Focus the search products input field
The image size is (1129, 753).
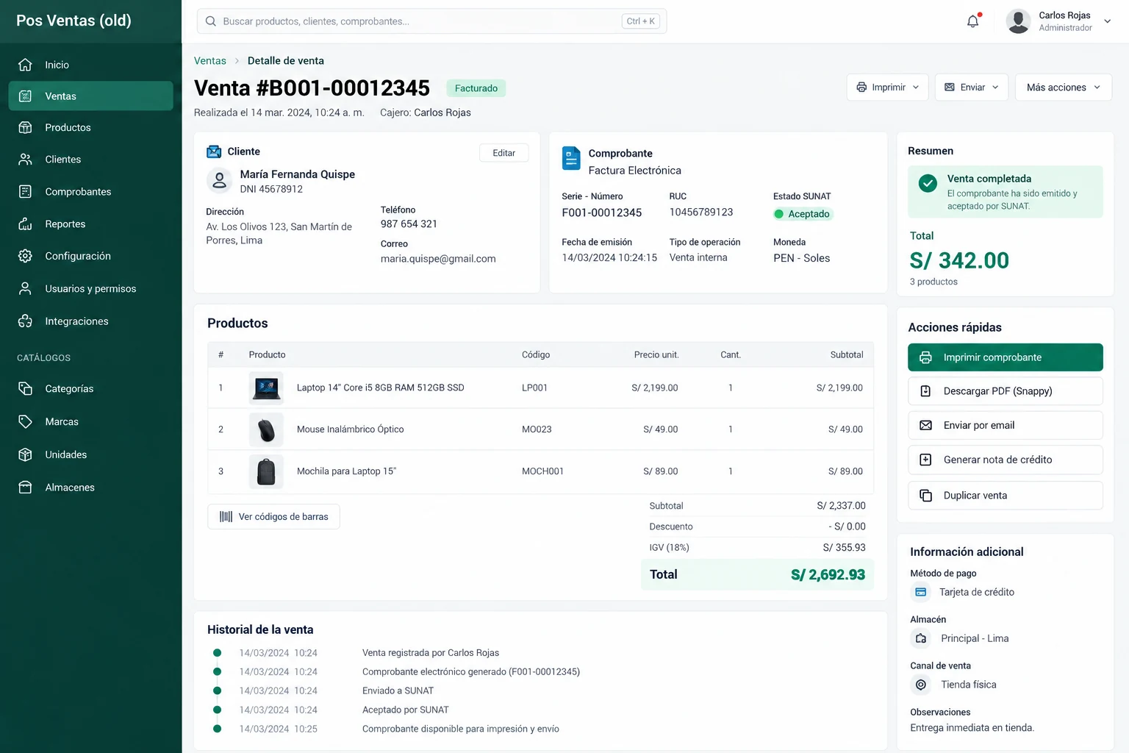pos(431,21)
